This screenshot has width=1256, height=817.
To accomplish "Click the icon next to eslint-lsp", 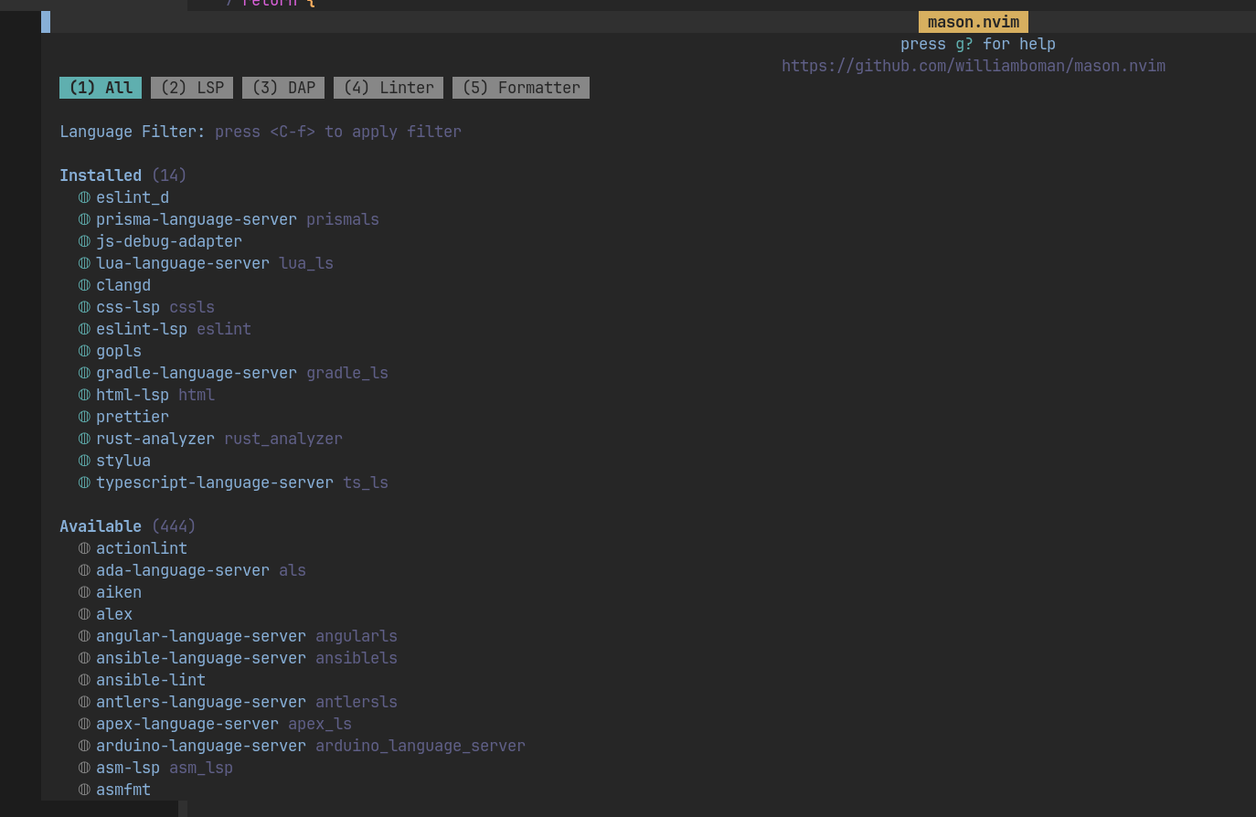I will pyautogui.click(x=84, y=329).
